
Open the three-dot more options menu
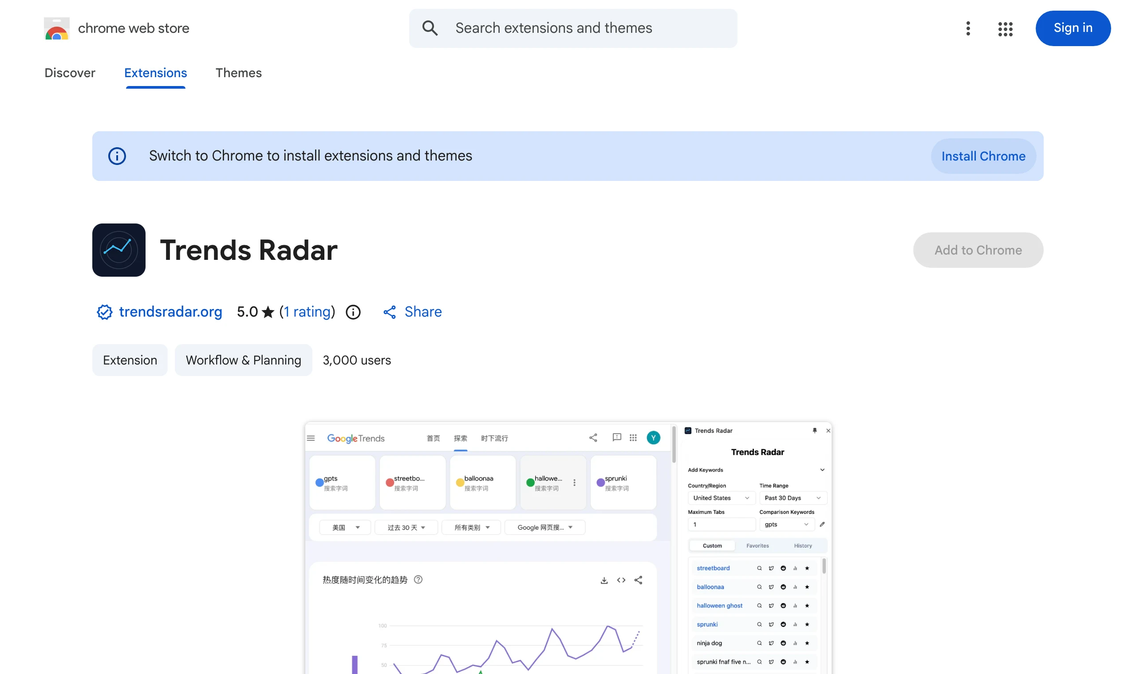pos(968,28)
